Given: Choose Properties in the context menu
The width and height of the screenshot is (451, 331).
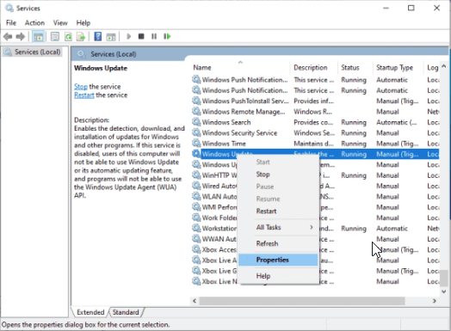Looking at the screenshot, I should [x=278, y=260].
